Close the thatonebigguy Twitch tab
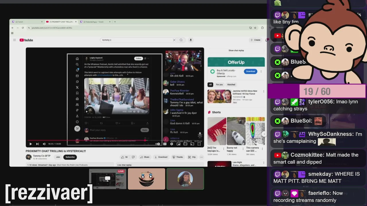367x206 pixels. point(110,22)
